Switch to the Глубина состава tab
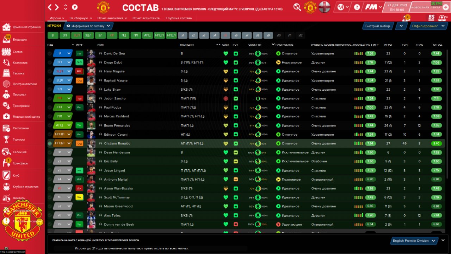 click(179, 18)
